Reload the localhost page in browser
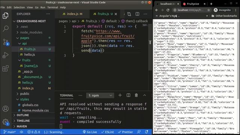The height and width of the screenshot is (135, 240). [x=168, y=10]
